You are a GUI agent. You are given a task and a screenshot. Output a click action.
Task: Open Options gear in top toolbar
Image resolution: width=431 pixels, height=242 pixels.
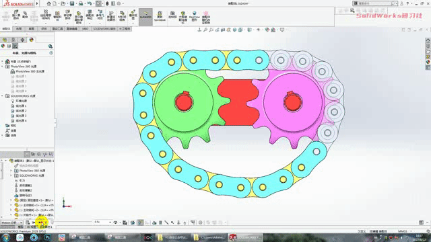(x=119, y=3)
